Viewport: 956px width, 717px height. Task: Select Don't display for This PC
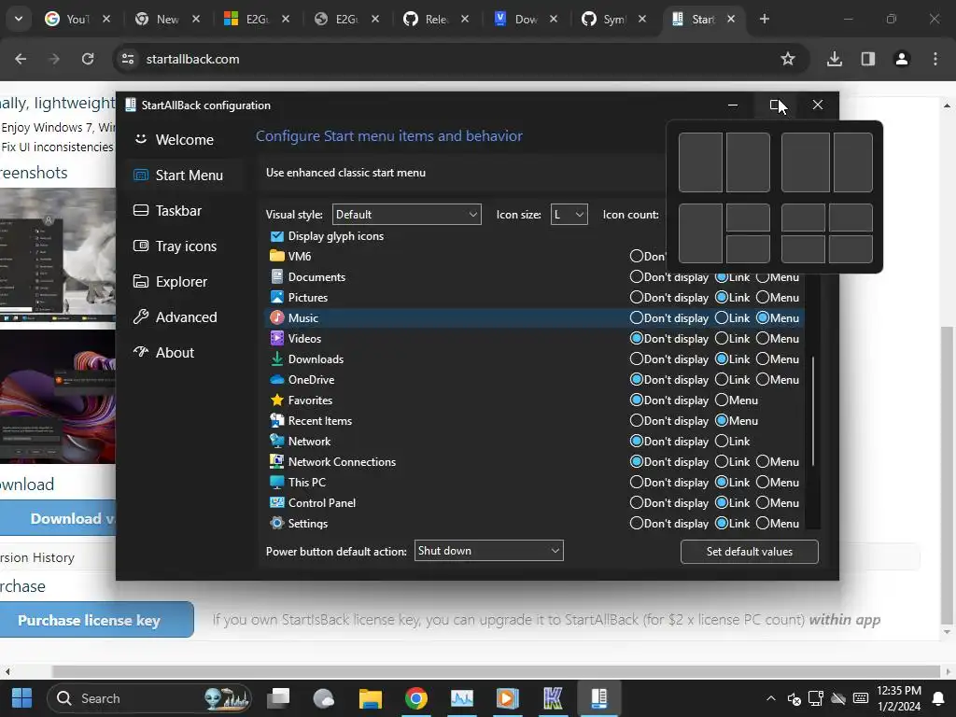637,483
